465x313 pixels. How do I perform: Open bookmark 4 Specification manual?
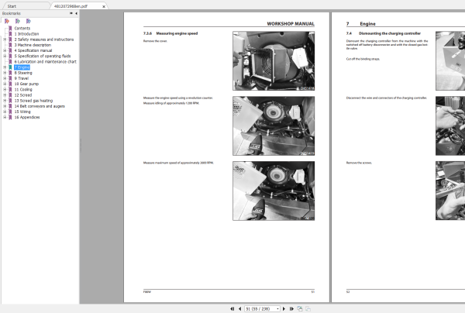coord(33,50)
